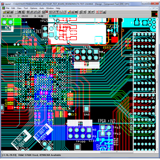Select the Shove Track icon

point(84,12)
